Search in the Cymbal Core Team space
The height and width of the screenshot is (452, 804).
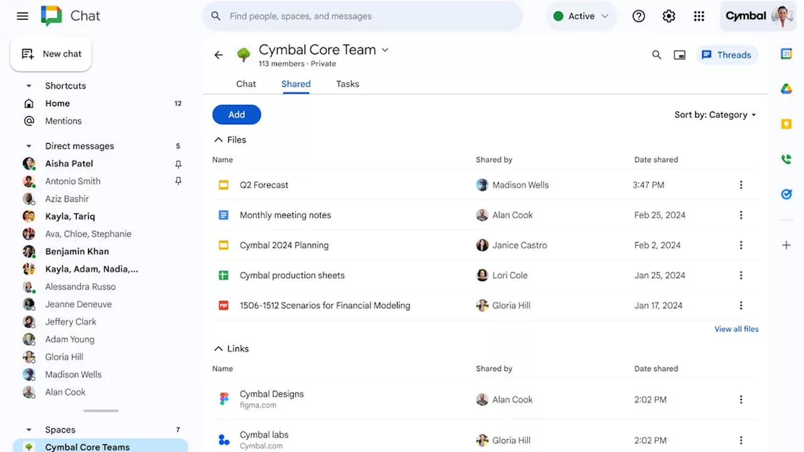656,55
